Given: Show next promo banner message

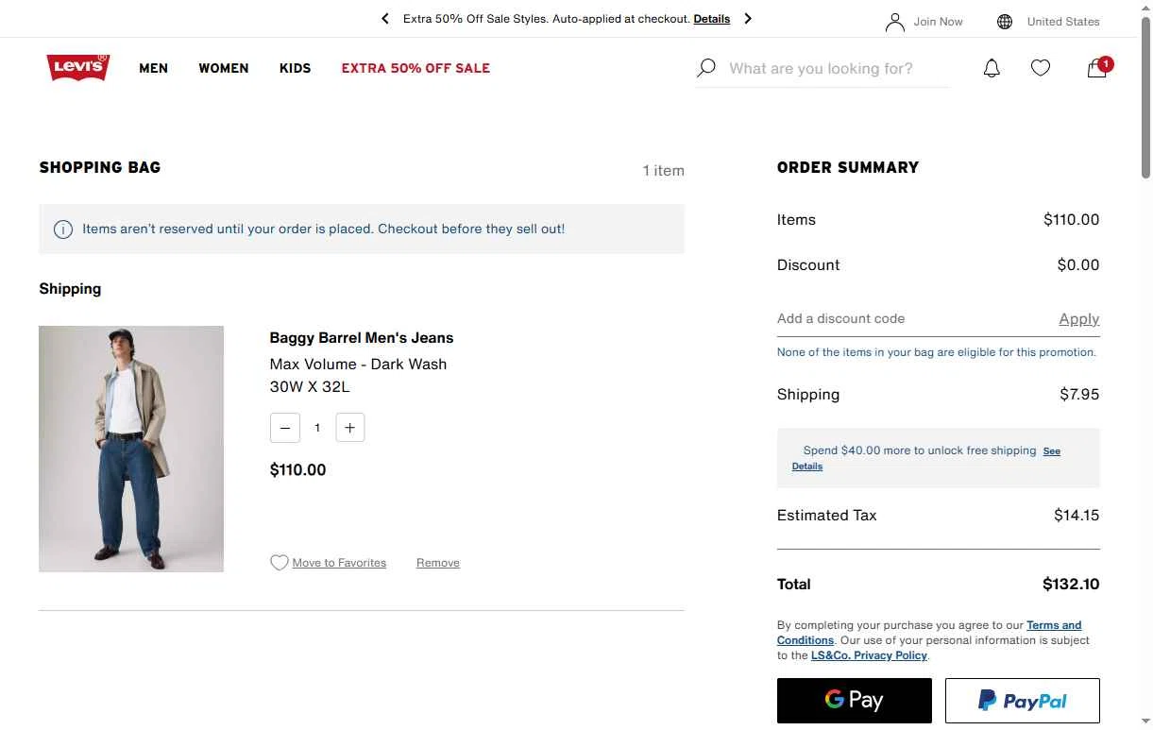Looking at the screenshot, I should pyautogui.click(x=748, y=19).
